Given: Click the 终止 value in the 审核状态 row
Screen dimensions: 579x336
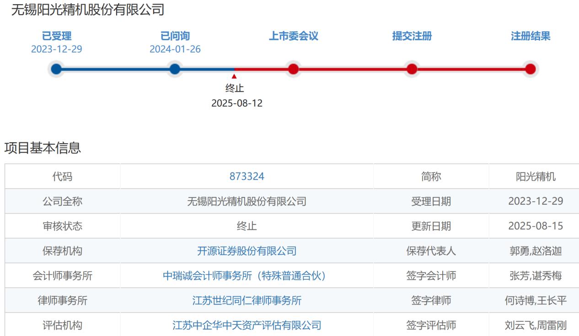Looking at the screenshot, I should pyautogui.click(x=247, y=226).
